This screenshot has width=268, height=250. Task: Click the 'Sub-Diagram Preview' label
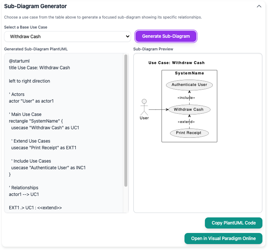153,49
